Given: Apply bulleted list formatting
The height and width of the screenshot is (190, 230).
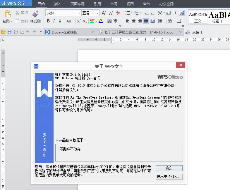Looking at the screenshot, I should coord(128,13).
